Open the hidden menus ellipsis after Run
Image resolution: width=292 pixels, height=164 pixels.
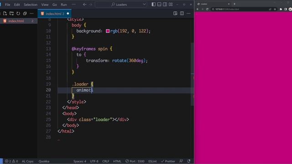[x=73, y=5]
